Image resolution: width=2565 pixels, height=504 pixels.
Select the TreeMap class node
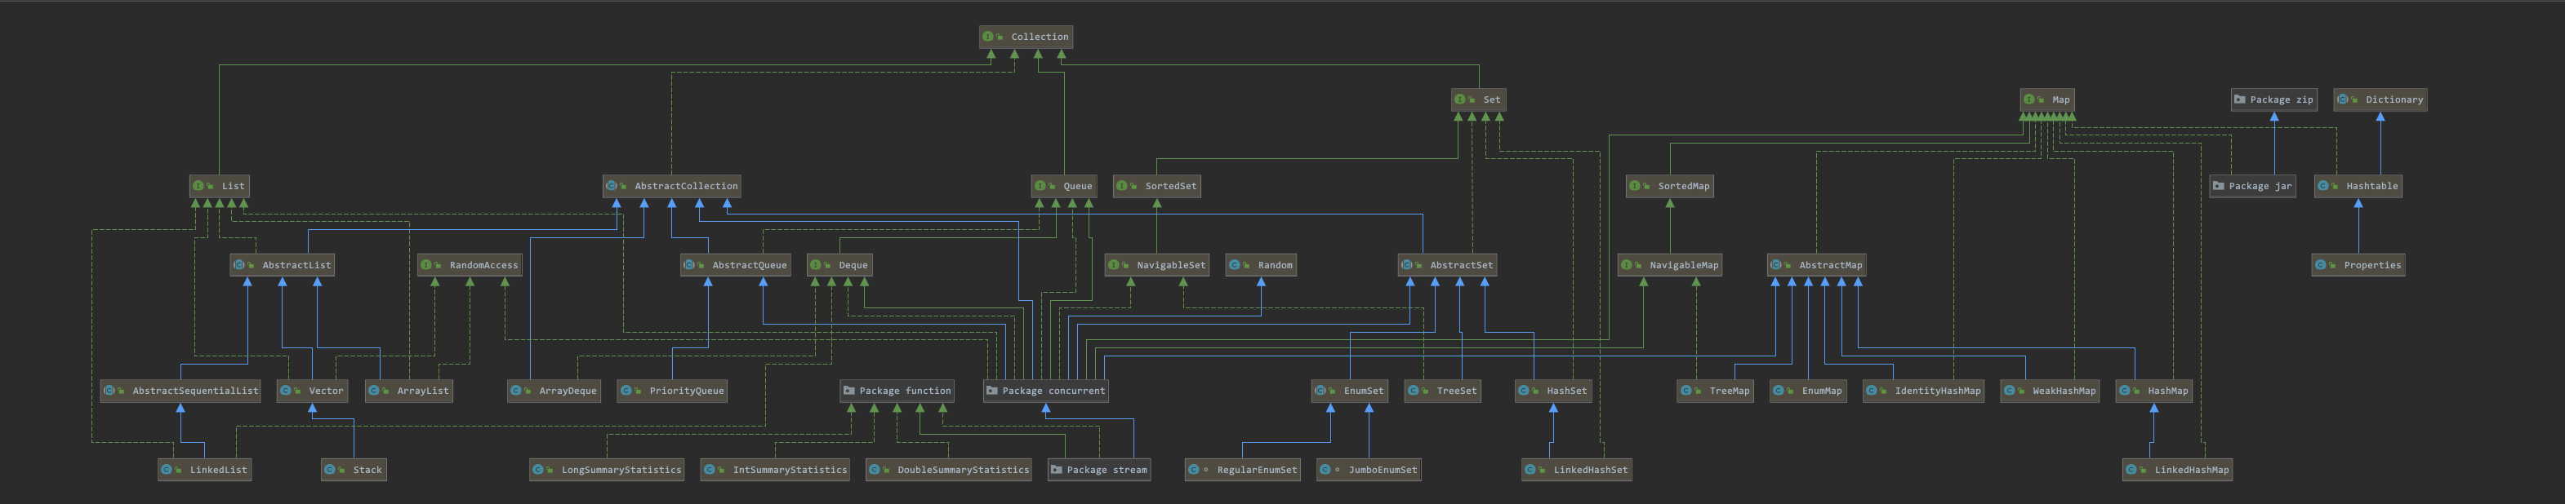1716,391
